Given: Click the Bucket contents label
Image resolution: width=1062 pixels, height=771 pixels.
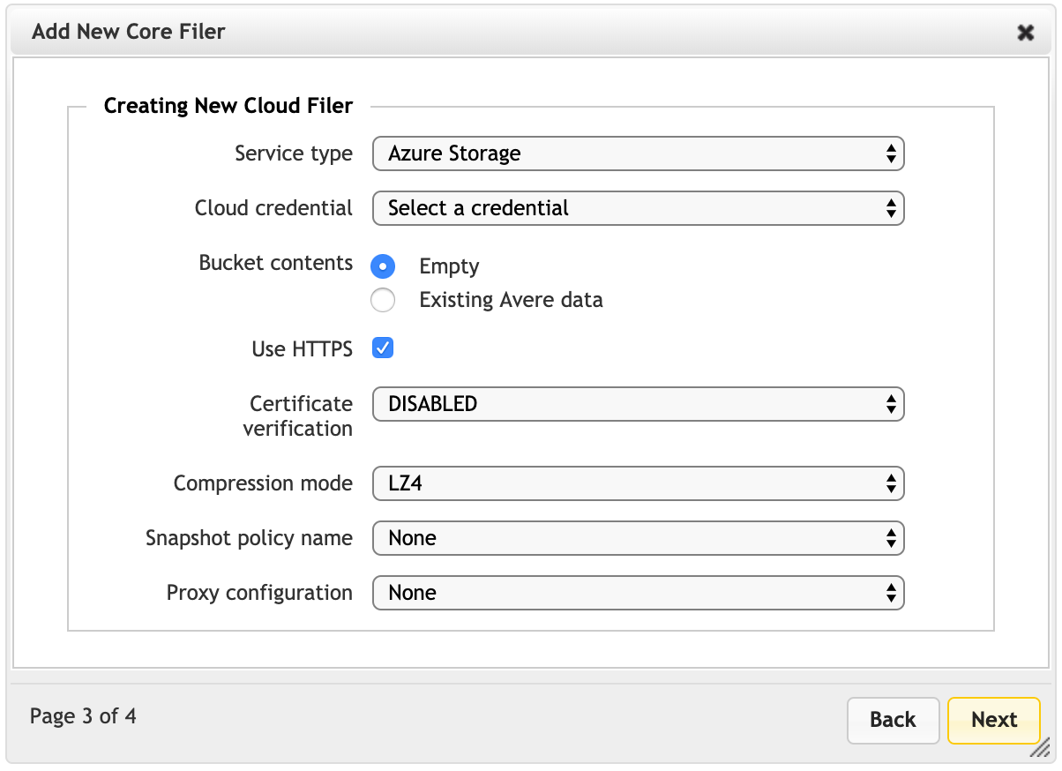Looking at the screenshot, I should tap(275, 263).
